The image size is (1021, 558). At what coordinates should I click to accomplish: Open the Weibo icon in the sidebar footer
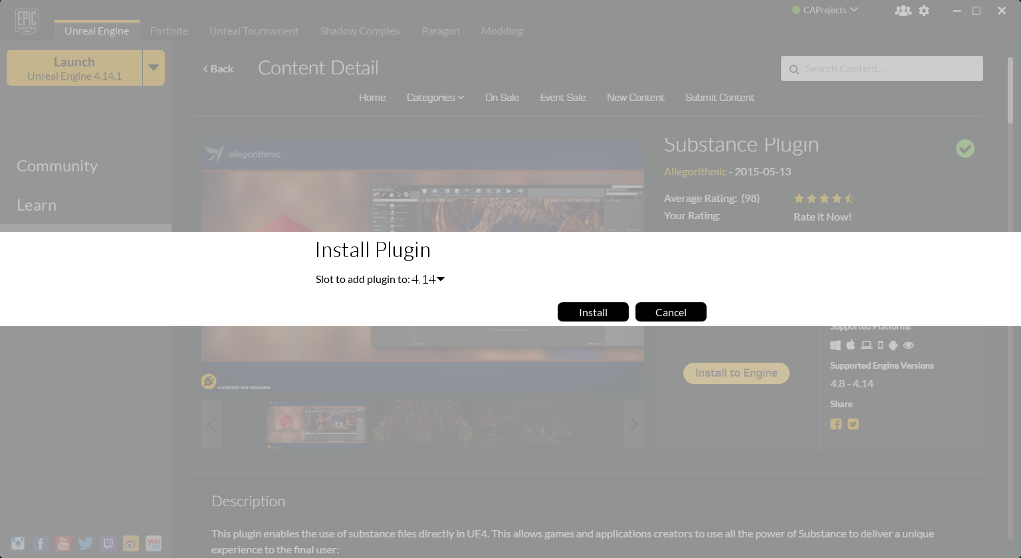(131, 543)
